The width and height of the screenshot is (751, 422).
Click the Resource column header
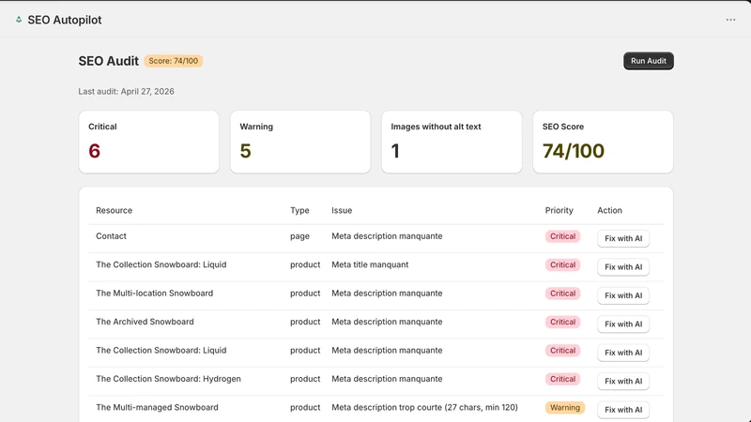pos(114,210)
